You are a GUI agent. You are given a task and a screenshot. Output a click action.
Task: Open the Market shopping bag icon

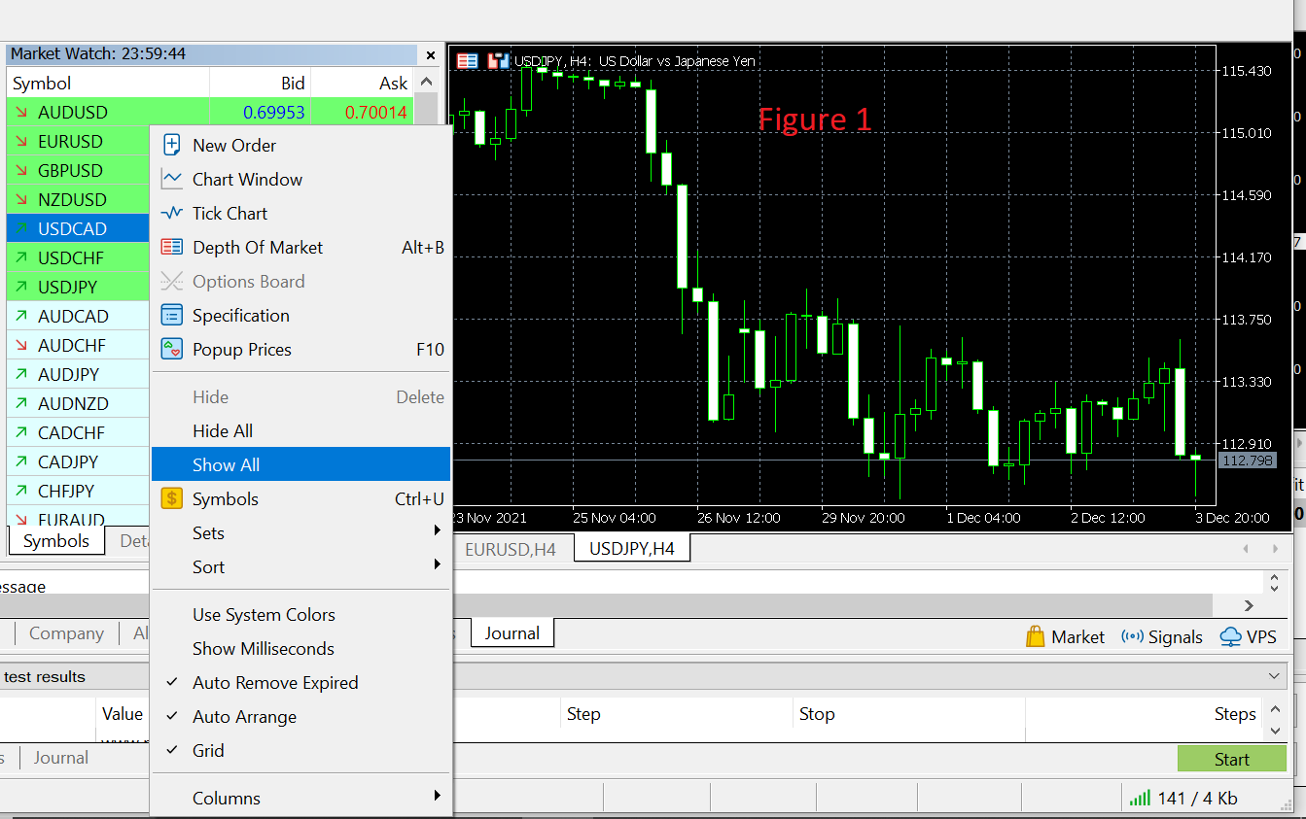pyautogui.click(x=1036, y=637)
